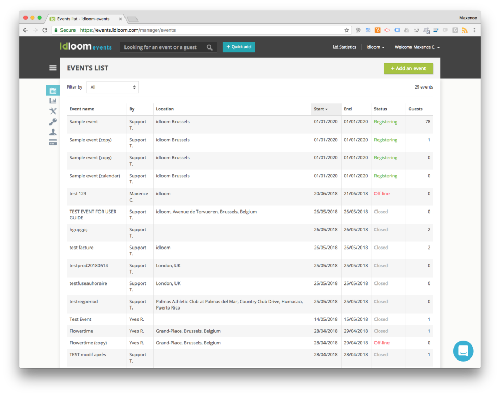The image size is (500, 396).
Task: Open the chat support bubble
Action: [463, 351]
